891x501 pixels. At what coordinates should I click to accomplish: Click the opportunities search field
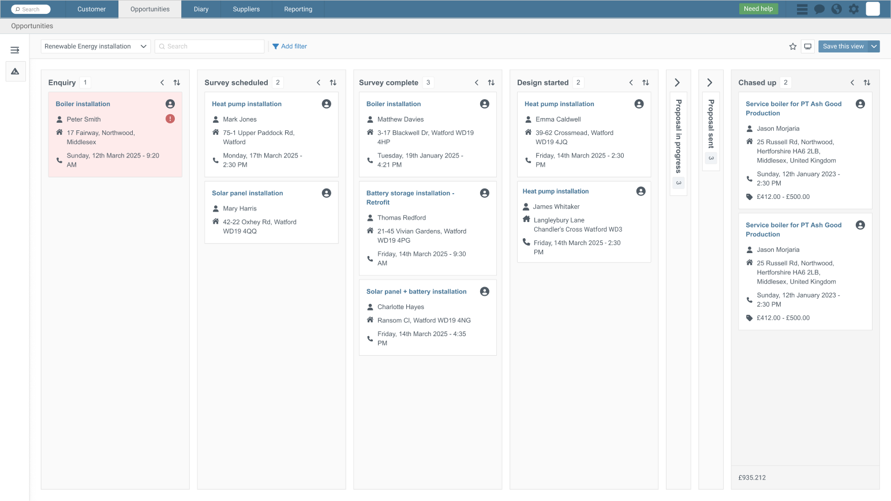tap(209, 47)
